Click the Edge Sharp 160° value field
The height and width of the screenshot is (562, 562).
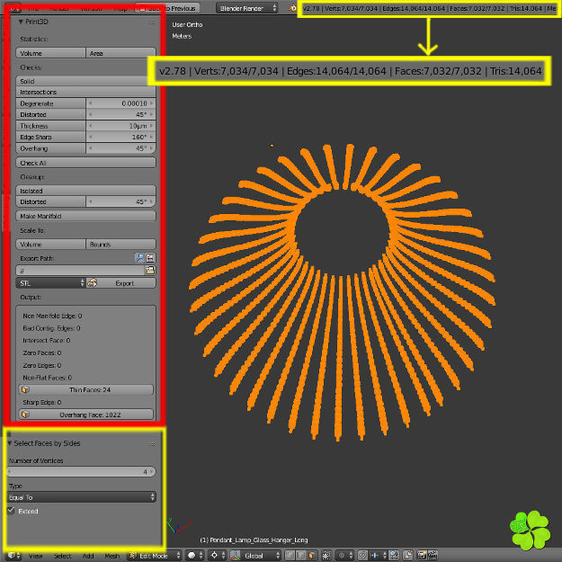pos(120,137)
